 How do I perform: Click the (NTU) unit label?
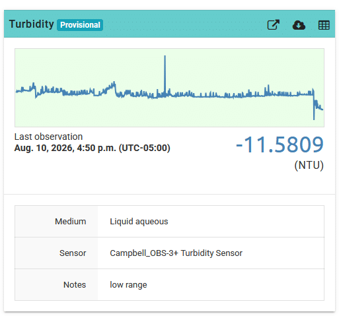pyautogui.click(x=309, y=165)
